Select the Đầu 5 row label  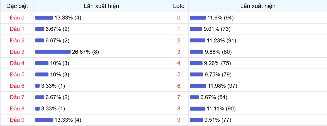[17, 74]
